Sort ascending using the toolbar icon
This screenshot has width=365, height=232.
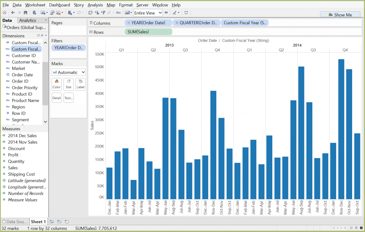coord(97,13)
